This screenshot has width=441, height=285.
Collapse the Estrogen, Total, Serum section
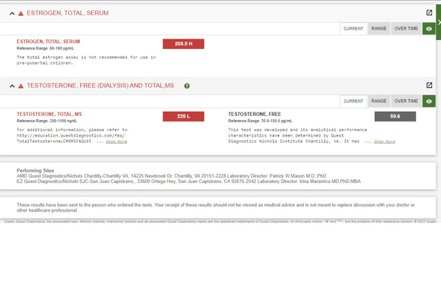tap(12, 14)
